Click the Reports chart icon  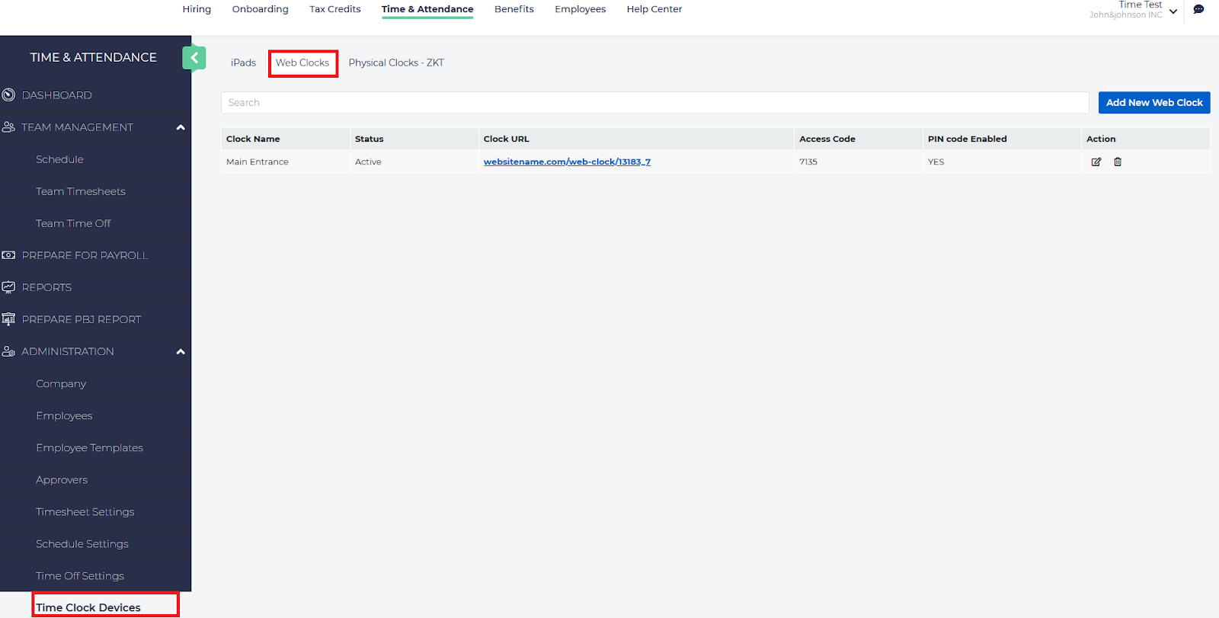(8, 287)
